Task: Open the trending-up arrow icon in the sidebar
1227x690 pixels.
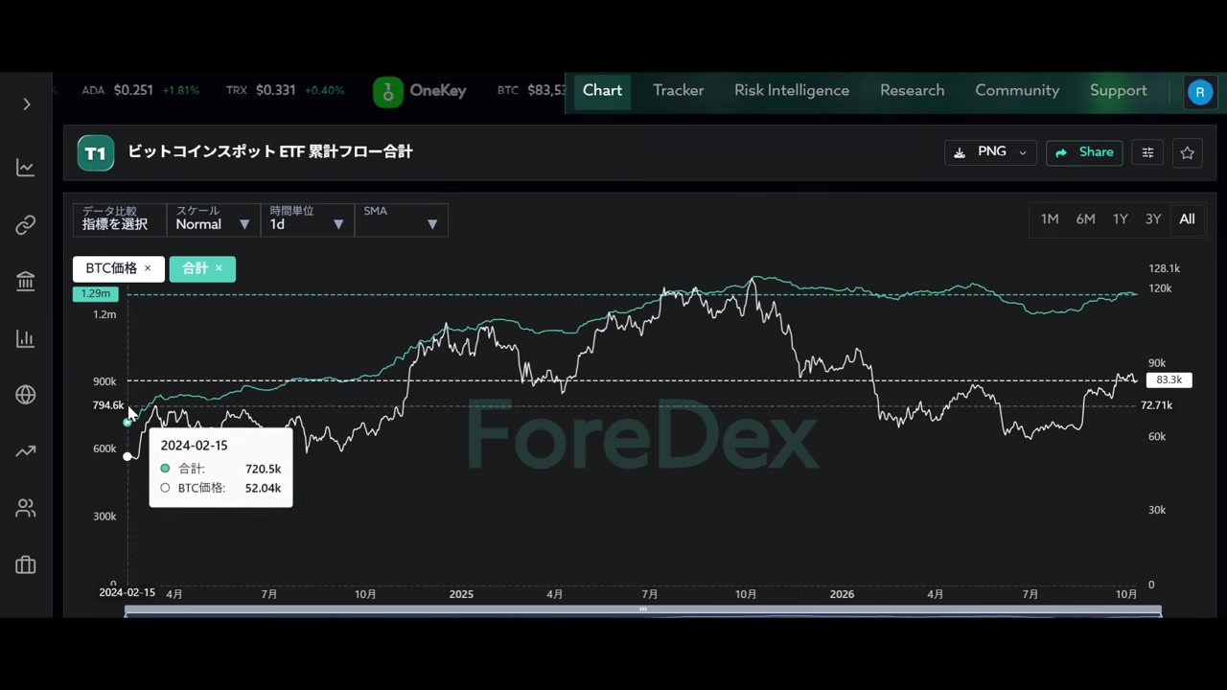Action: point(26,451)
